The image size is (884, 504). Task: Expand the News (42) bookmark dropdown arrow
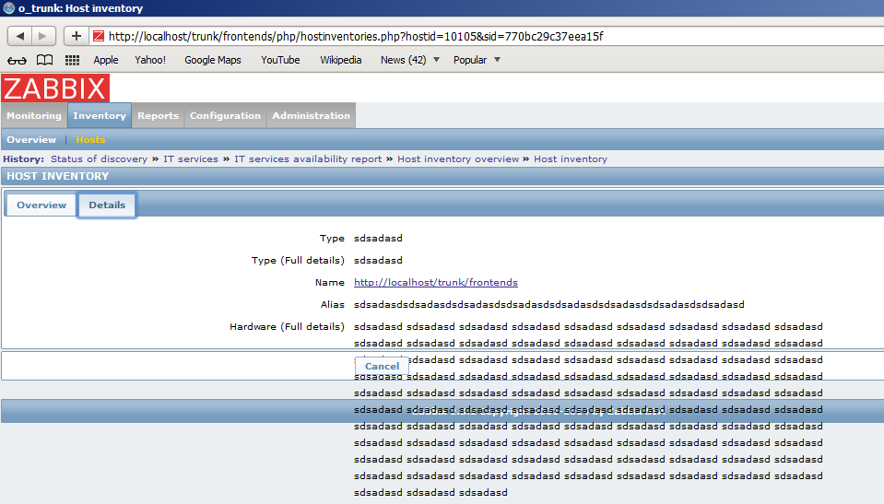(x=436, y=60)
